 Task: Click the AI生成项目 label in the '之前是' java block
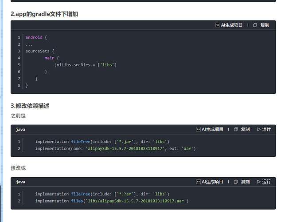[x=212, y=129]
